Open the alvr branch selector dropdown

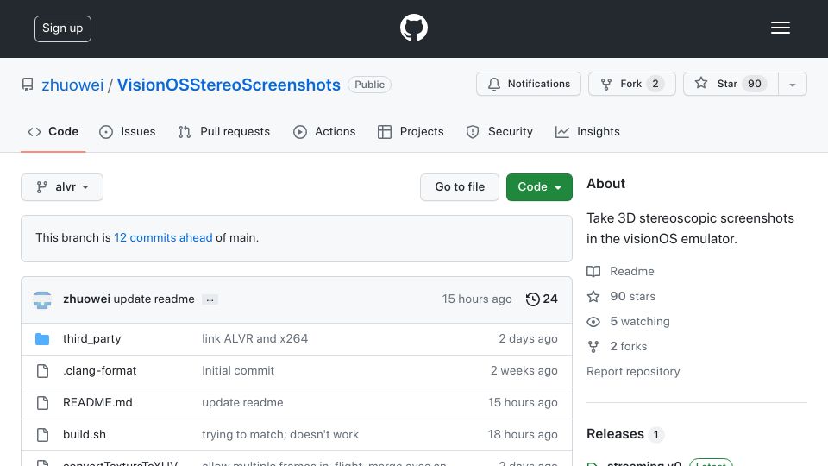click(x=62, y=187)
